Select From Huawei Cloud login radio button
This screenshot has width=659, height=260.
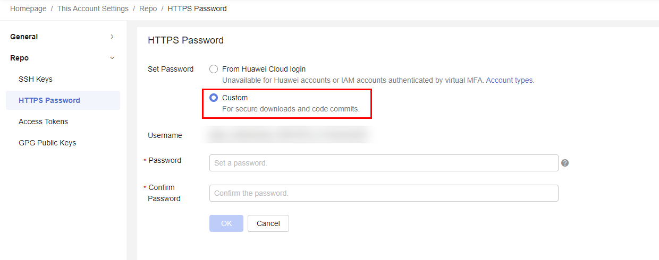tap(214, 69)
